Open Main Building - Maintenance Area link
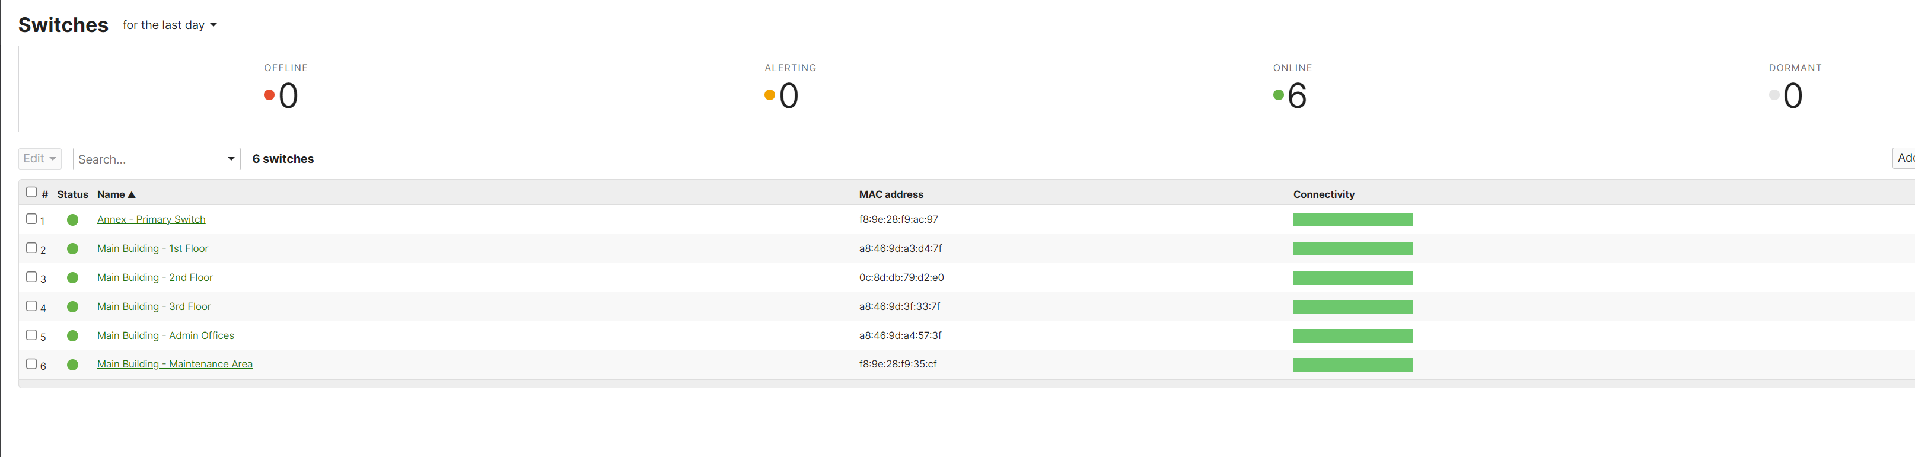Image resolution: width=1915 pixels, height=457 pixels. point(175,364)
